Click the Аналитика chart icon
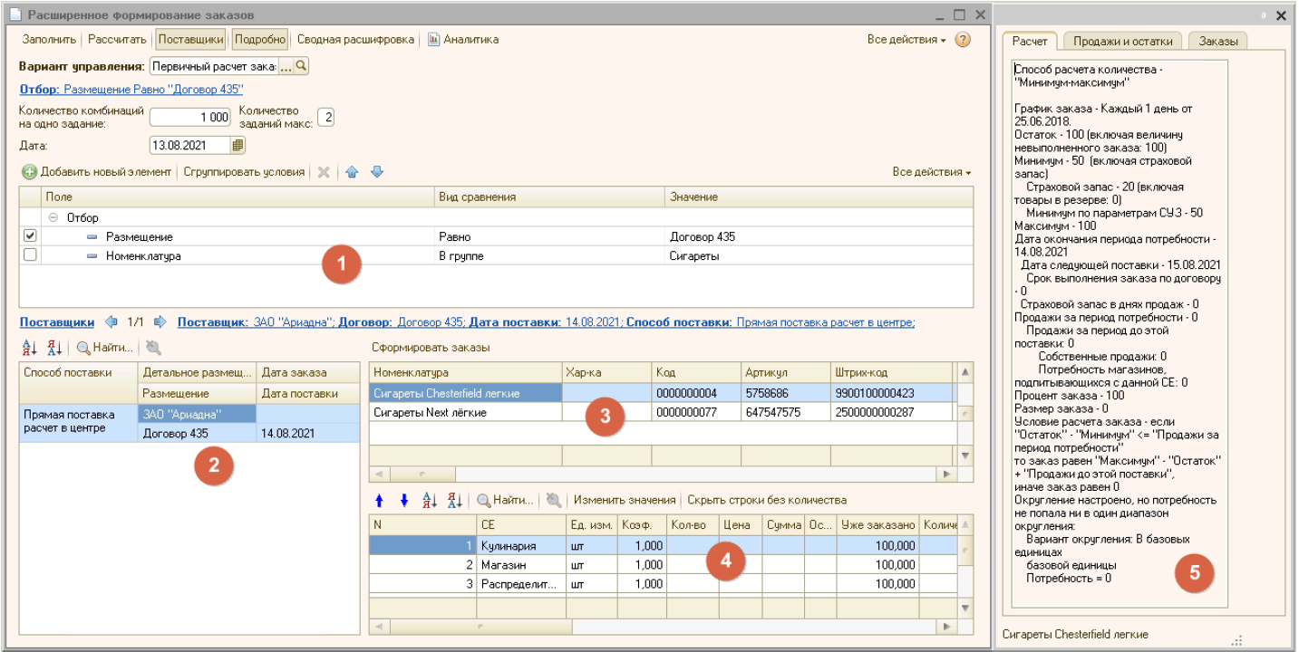This screenshot has height=652, width=1299. tap(434, 40)
